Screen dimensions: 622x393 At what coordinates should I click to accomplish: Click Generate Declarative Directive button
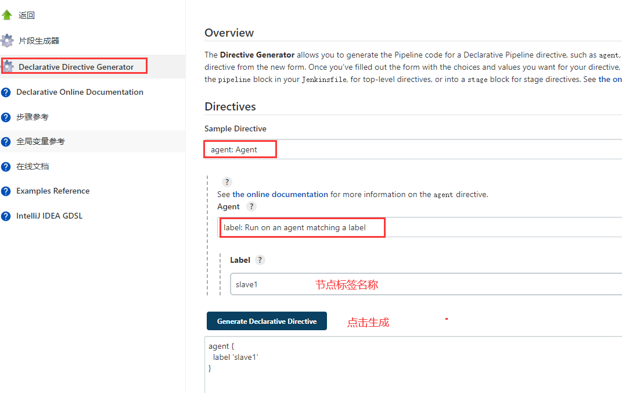[267, 321]
